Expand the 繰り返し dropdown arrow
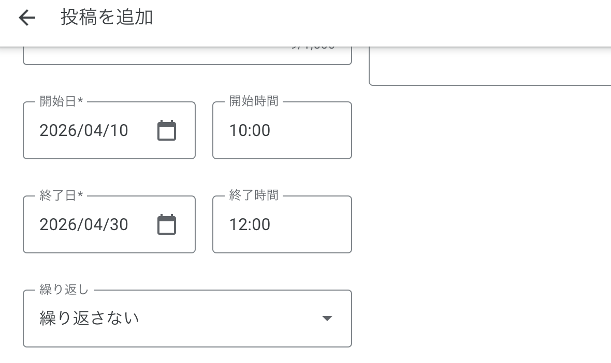 [x=327, y=319]
